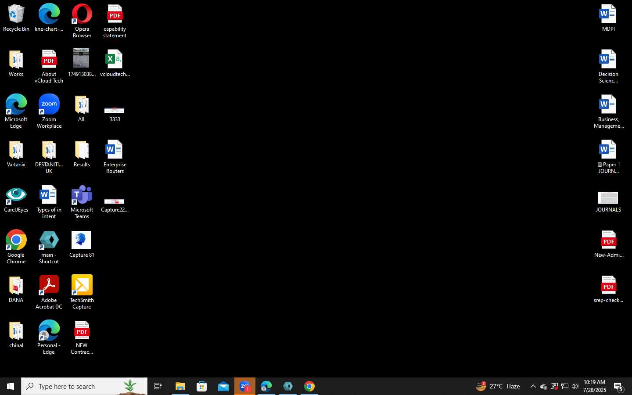The height and width of the screenshot is (395, 632).
Task: Select srep-check PDF file
Action: (x=608, y=289)
